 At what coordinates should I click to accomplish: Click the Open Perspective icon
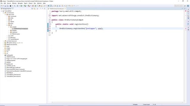pos(185,6)
